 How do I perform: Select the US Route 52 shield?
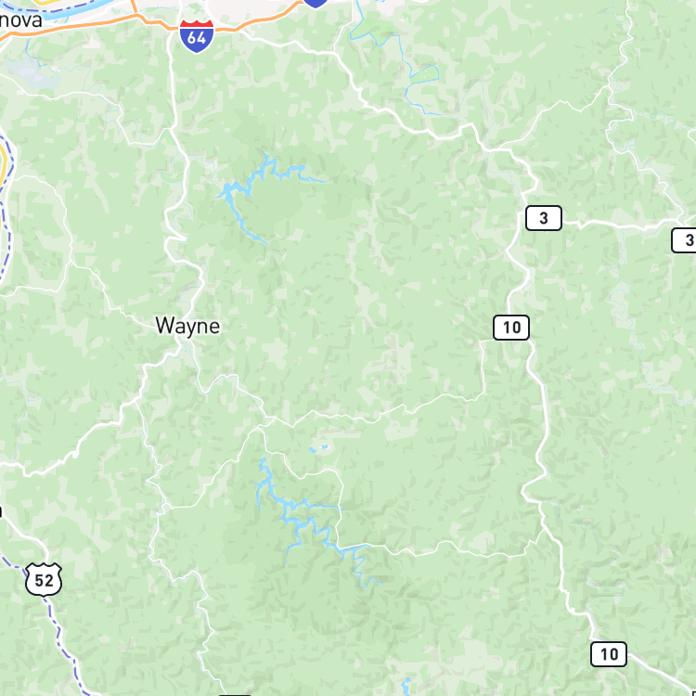[x=44, y=580]
